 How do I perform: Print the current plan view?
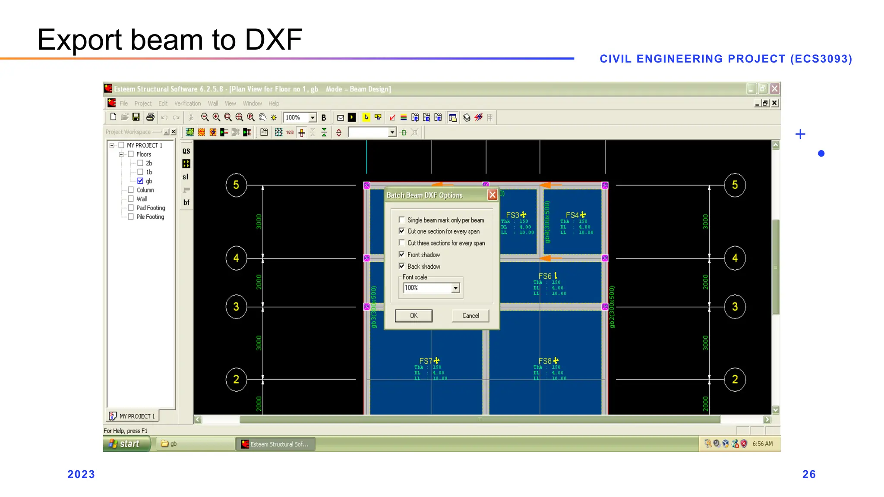pyautogui.click(x=150, y=117)
